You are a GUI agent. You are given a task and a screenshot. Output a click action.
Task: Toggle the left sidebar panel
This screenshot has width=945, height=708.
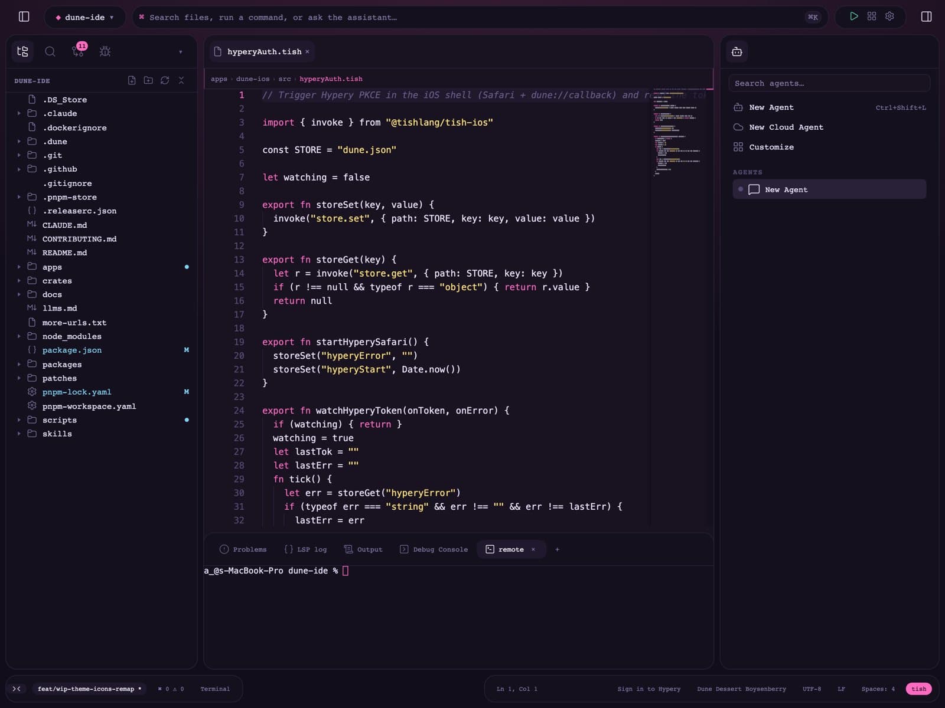(24, 17)
